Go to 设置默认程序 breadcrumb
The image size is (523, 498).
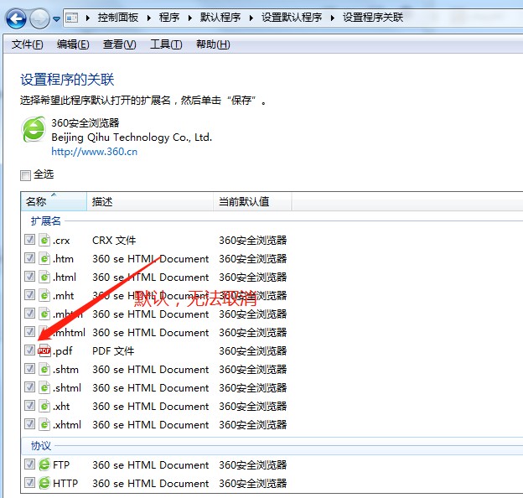click(x=292, y=18)
